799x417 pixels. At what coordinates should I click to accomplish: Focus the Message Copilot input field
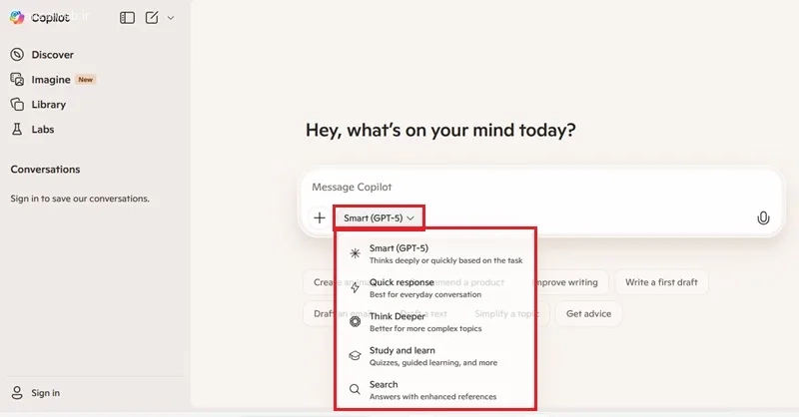click(x=529, y=188)
